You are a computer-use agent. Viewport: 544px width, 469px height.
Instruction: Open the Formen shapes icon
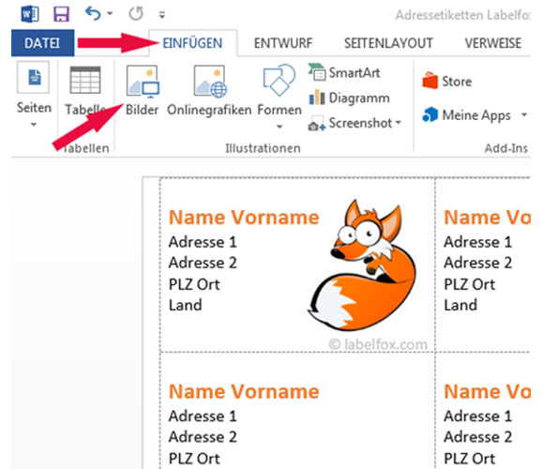pos(279,81)
